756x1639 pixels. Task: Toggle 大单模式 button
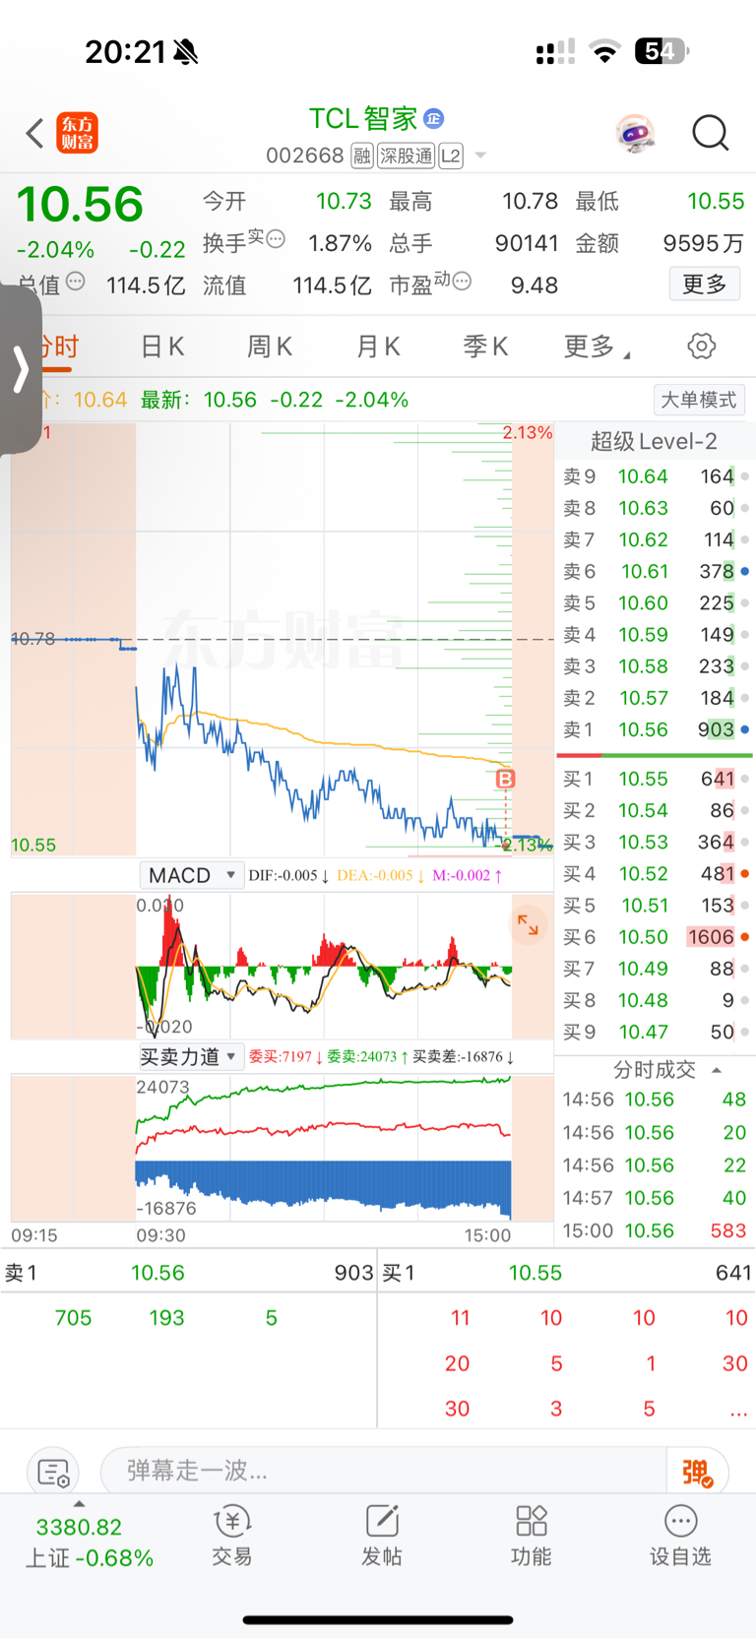[x=699, y=400]
